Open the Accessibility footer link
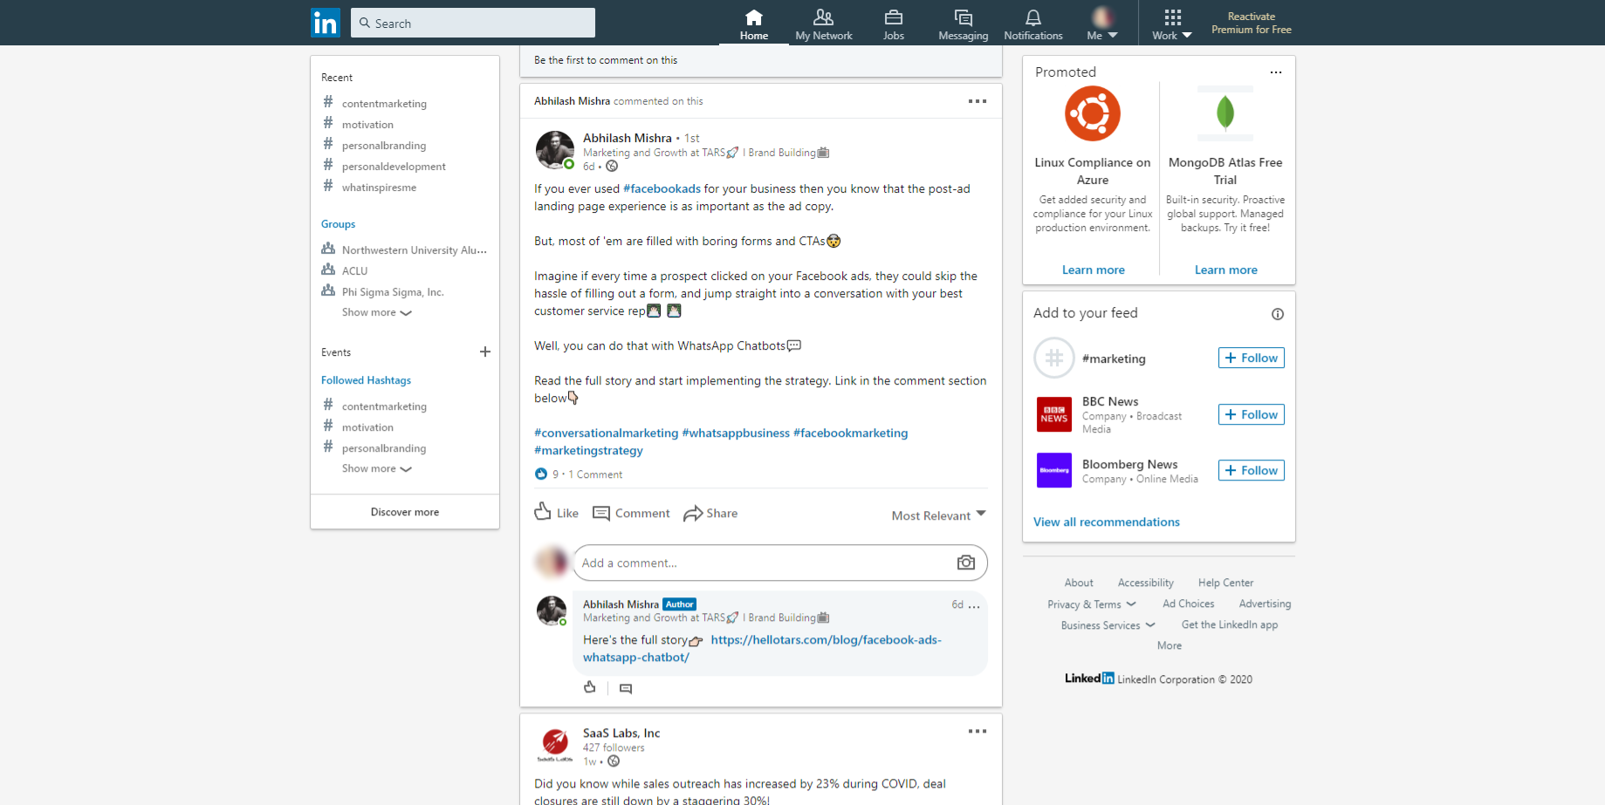This screenshot has height=805, width=1605. [1145, 583]
